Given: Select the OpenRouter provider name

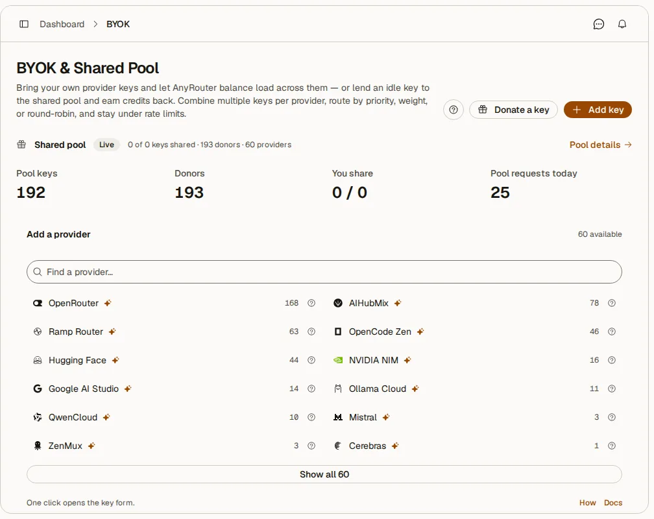Looking at the screenshot, I should (73, 304).
